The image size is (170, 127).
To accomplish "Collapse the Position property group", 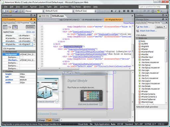I will click(x=4, y=71).
